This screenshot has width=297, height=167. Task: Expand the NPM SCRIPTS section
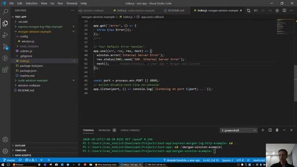point(23,155)
